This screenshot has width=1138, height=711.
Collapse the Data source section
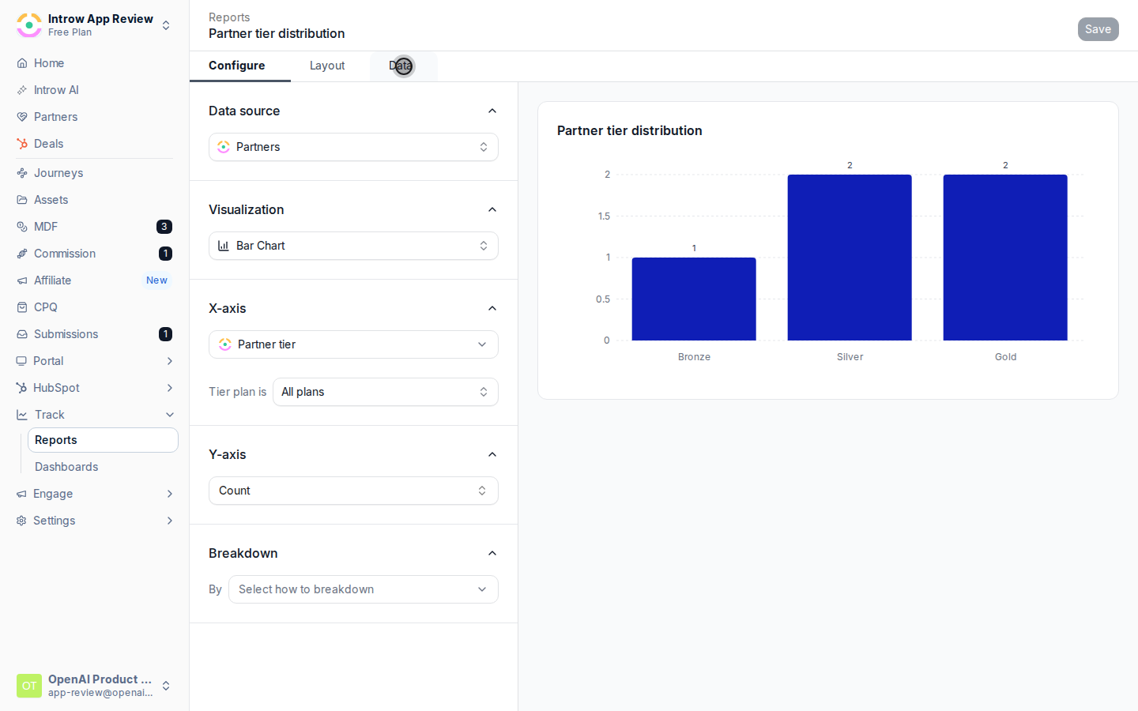tap(492, 111)
